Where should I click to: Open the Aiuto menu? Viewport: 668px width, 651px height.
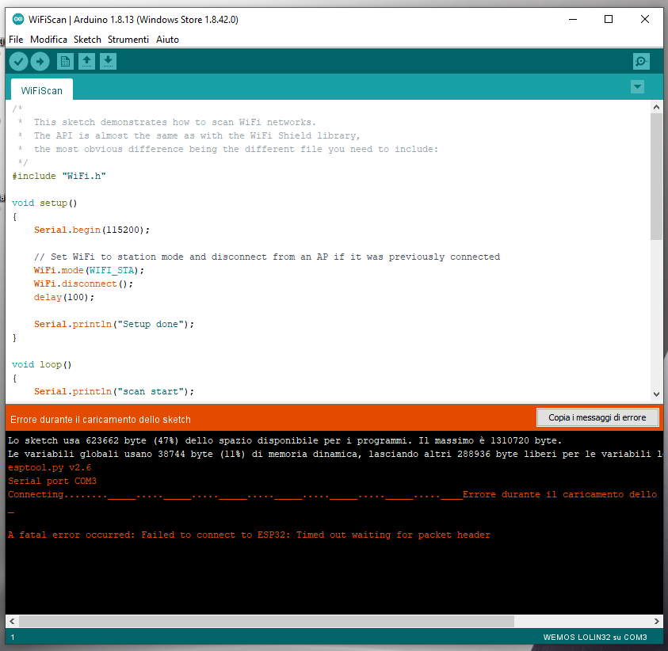pos(167,40)
